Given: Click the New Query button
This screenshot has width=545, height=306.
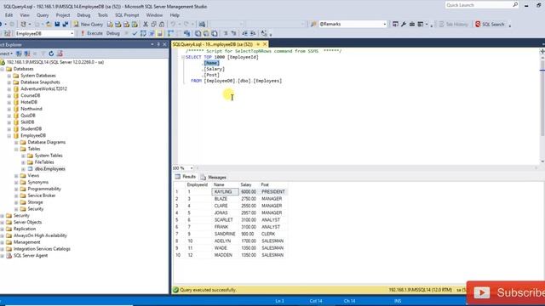Looking at the screenshot, I should pyautogui.click(x=88, y=25).
